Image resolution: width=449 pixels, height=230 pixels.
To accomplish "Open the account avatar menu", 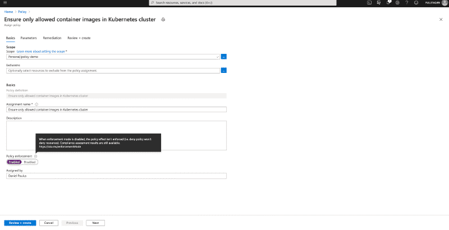I will (445, 3).
